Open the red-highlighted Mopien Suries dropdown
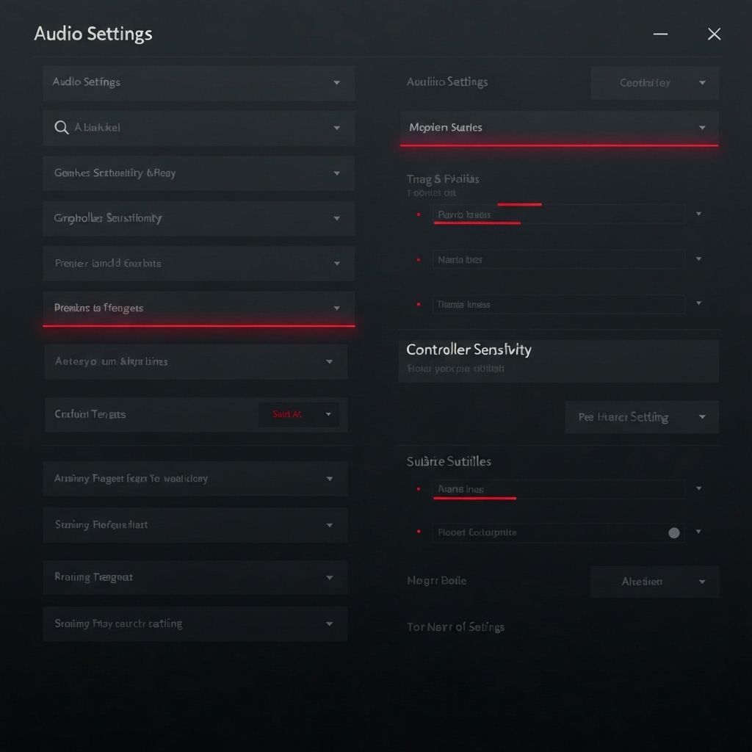 558,127
